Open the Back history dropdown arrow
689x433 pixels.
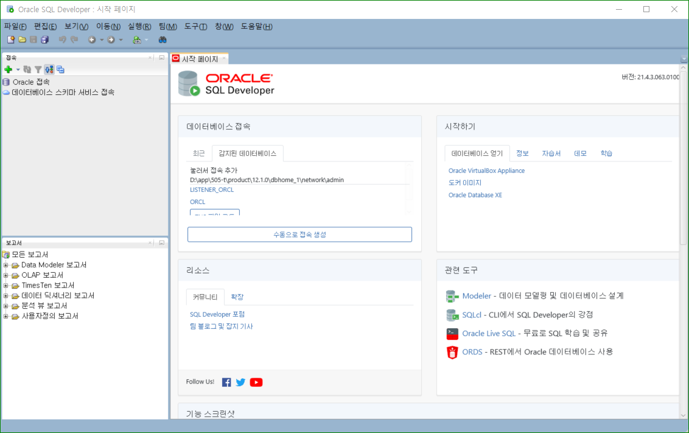coord(102,40)
